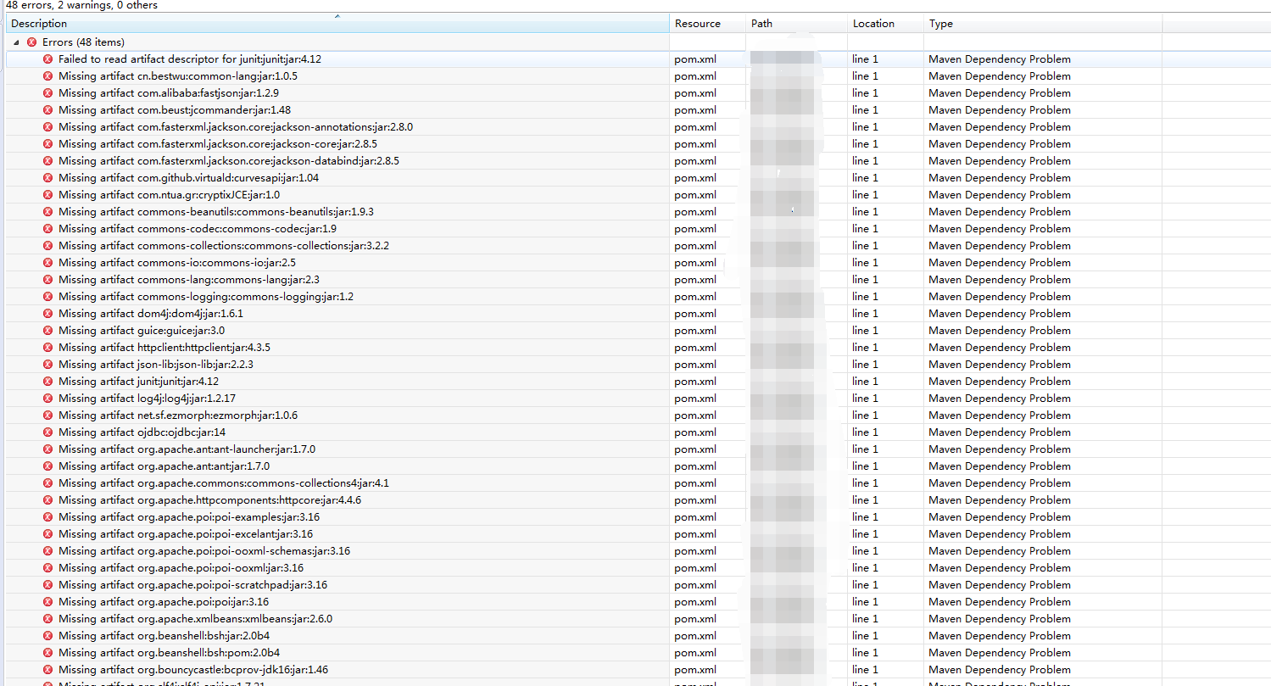Click pom.xml resource in the dom4j row
Image resolution: width=1271 pixels, height=686 pixels.
pyautogui.click(x=695, y=314)
